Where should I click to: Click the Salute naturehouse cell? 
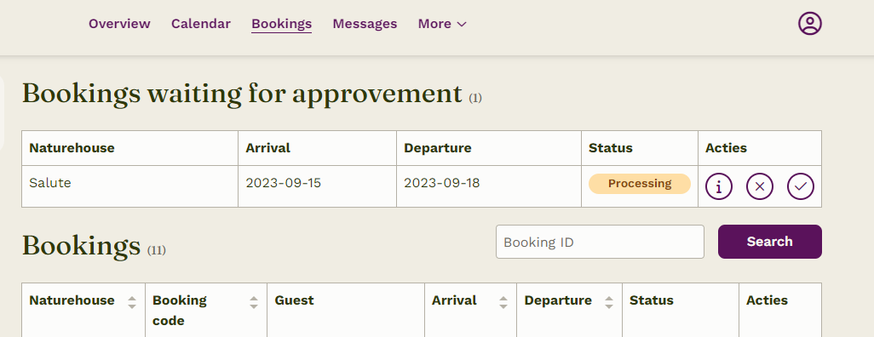(x=129, y=186)
